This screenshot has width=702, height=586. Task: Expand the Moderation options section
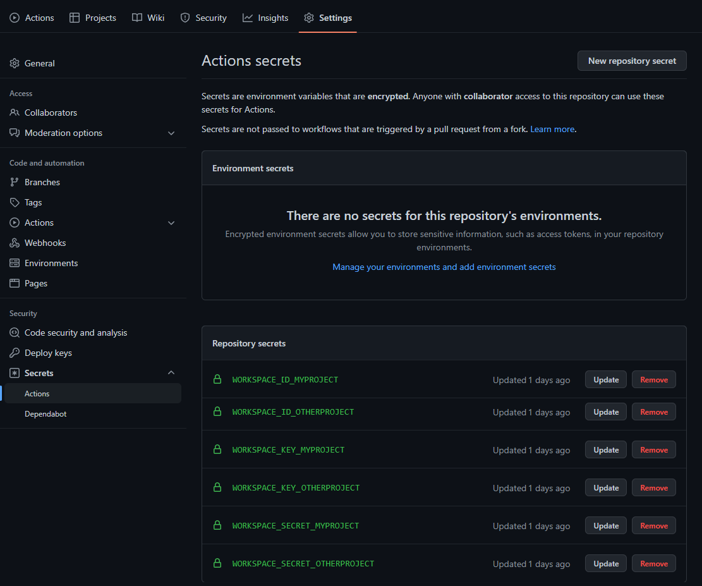171,133
